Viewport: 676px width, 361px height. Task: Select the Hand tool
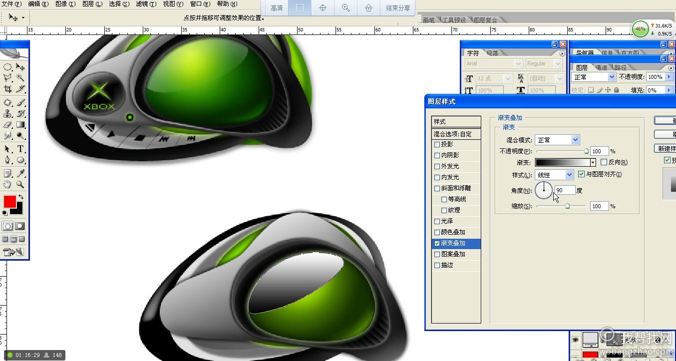click(x=7, y=184)
